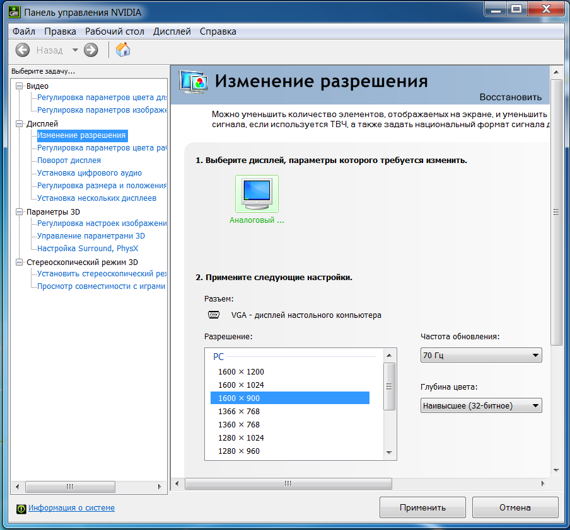This screenshot has width=570, height=530.
Task: Open the Правка menu
Action: coord(60,31)
